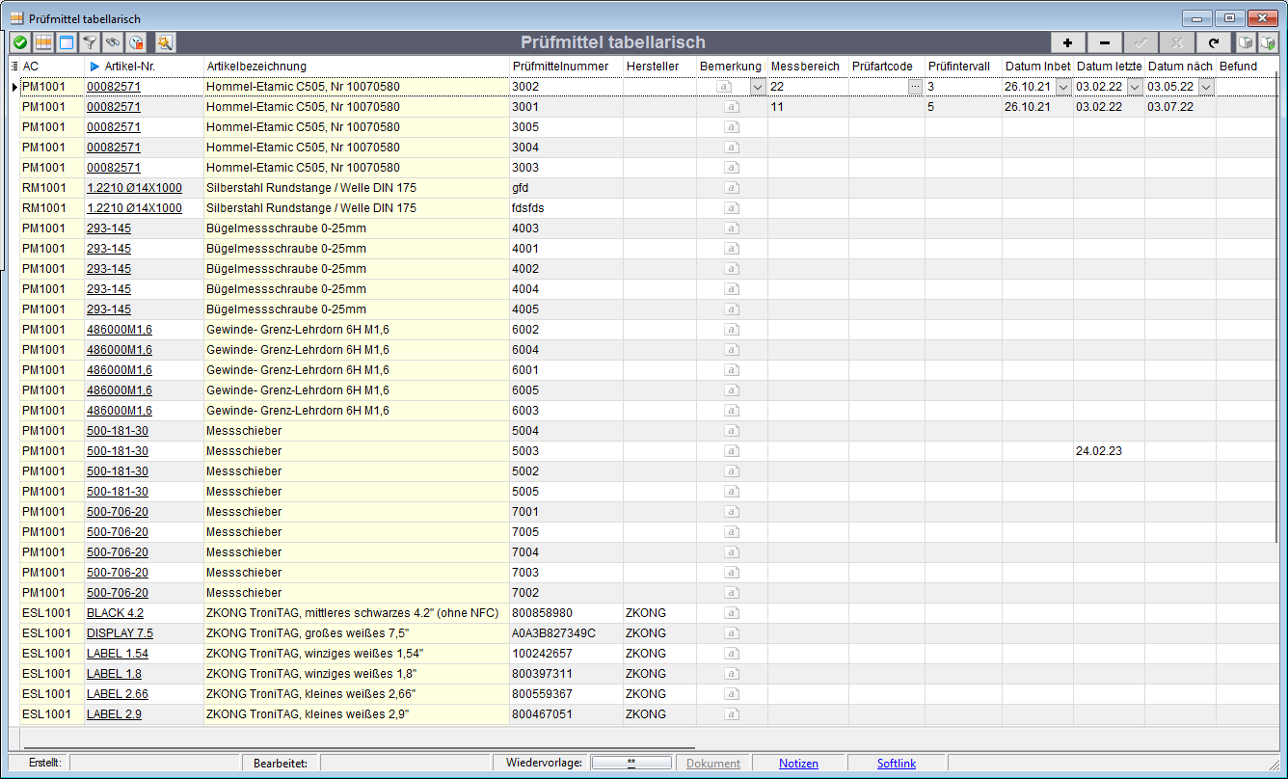
Task: Select Gewinde- Grenz-Lehrdorn cell in row 6004
Action: pos(356,350)
